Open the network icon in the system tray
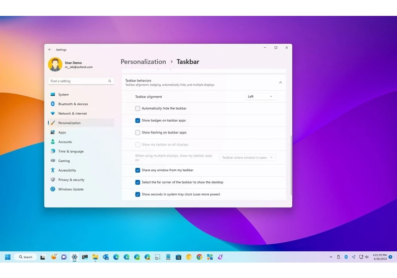This screenshot has height=278, width=397. click(361, 257)
